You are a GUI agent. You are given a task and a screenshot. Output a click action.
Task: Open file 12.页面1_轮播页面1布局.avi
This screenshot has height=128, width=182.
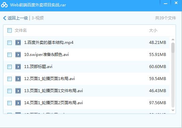[50, 79]
